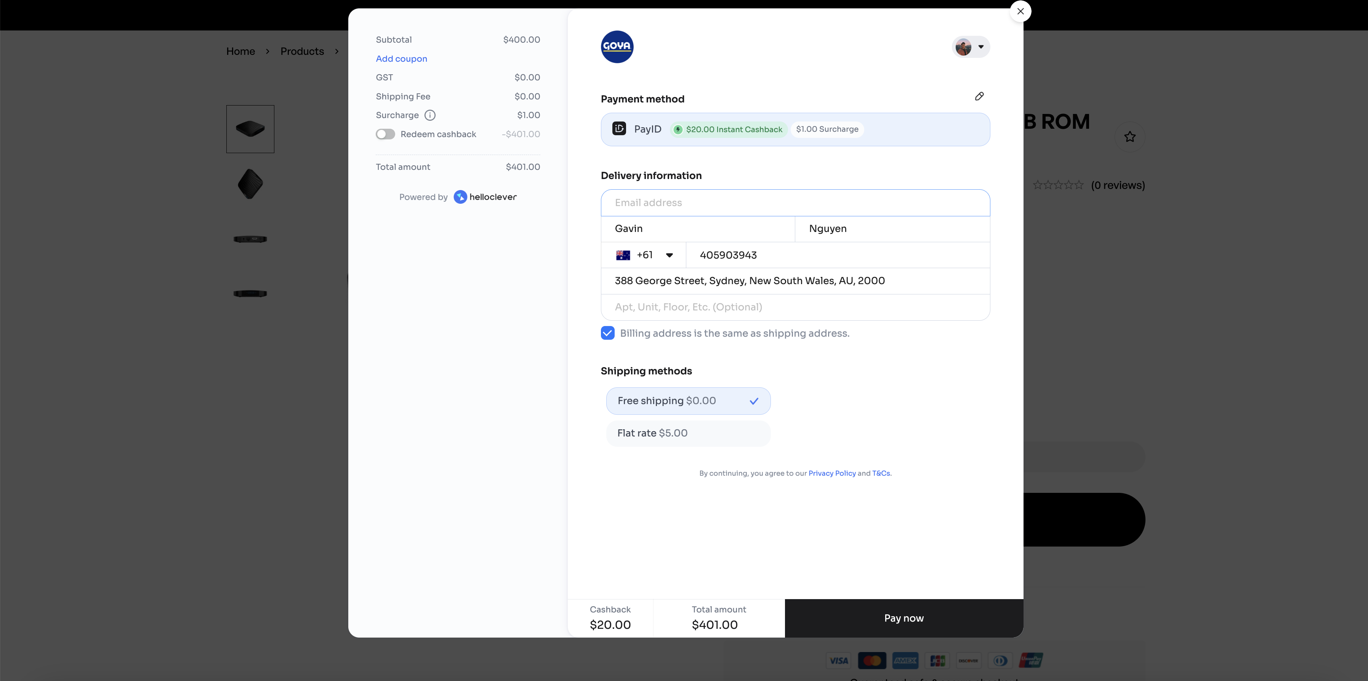The width and height of the screenshot is (1368, 681).
Task: Click the Email address field
Action: 795,203
